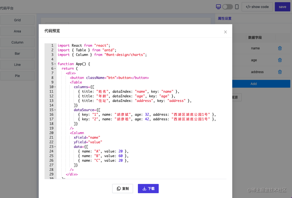Click yField="value" in the code
292x198 pixels.
(x=88, y=142)
